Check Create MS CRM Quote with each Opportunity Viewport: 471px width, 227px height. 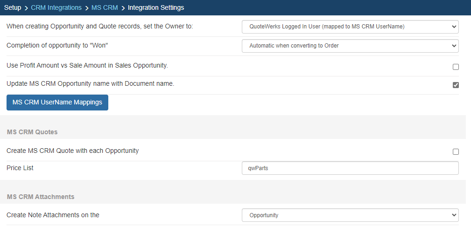pos(456,152)
